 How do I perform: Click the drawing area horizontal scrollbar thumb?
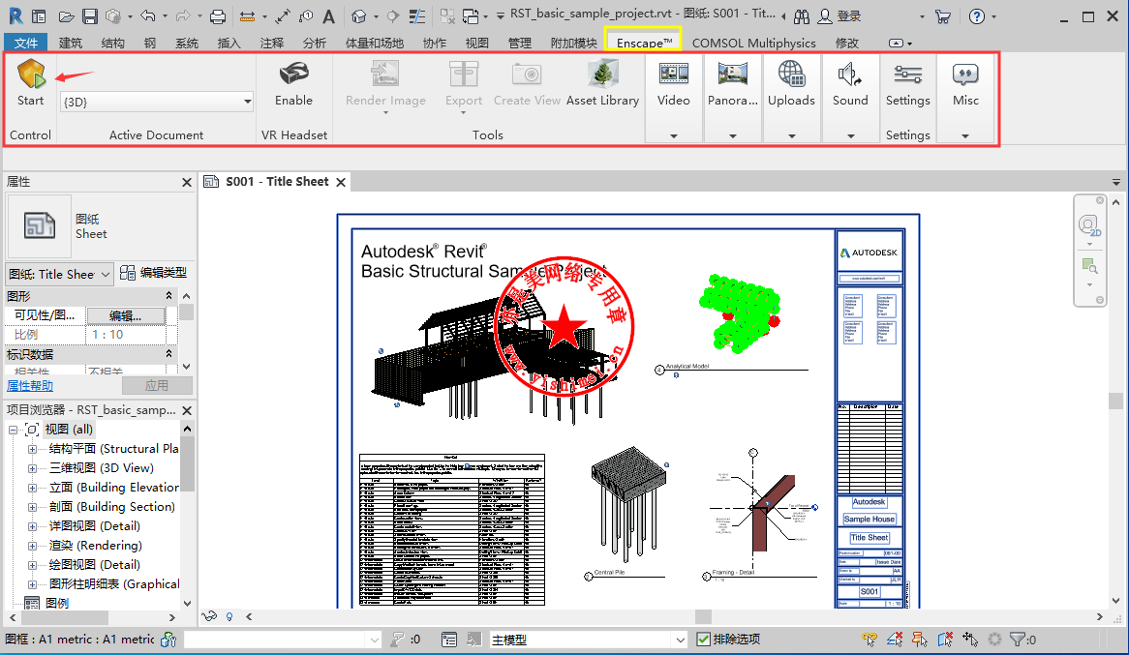click(704, 617)
